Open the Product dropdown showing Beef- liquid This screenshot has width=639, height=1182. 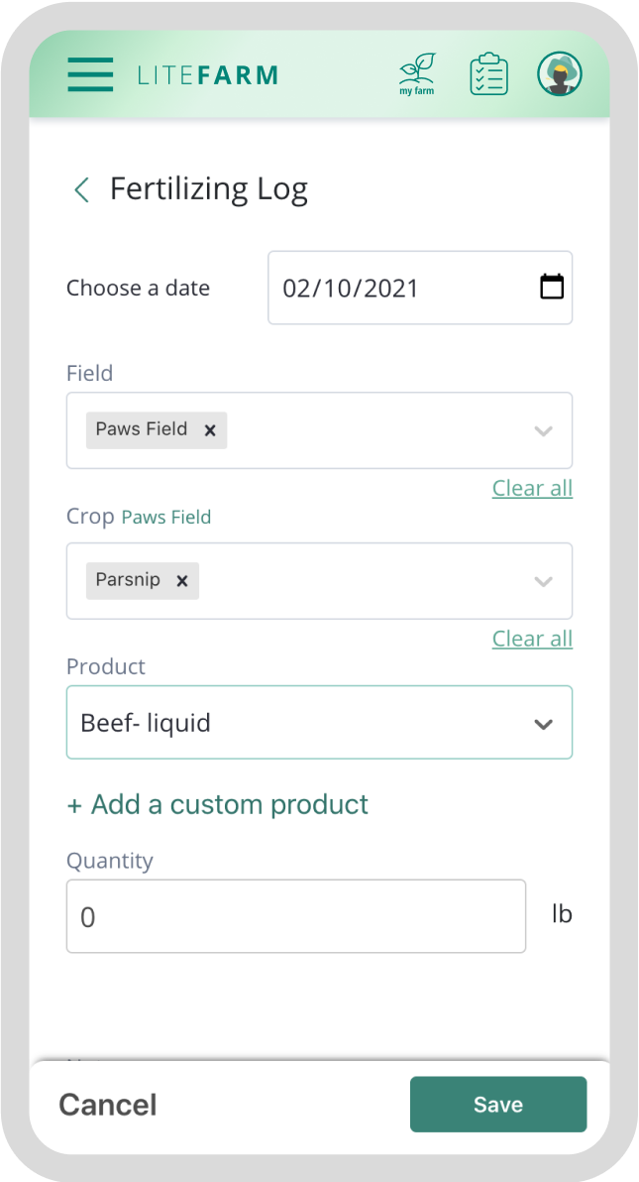tap(319, 723)
